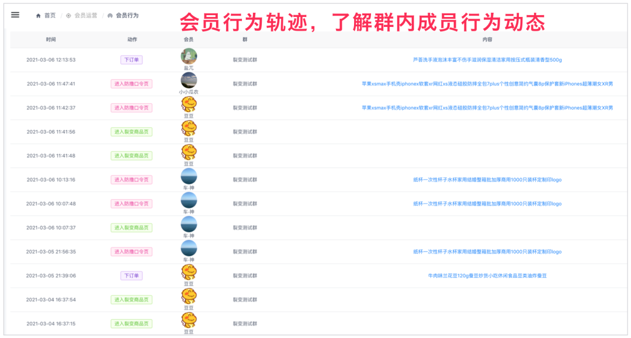The image size is (631, 338).
Task: Select 会员行为 breadcrumb item
Action: pyautogui.click(x=127, y=16)
